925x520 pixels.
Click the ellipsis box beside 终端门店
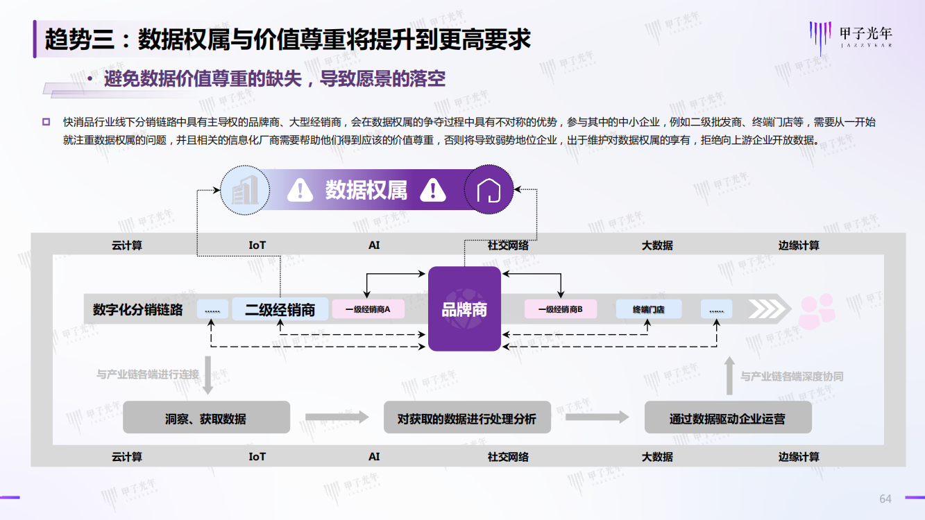(716, 309)
